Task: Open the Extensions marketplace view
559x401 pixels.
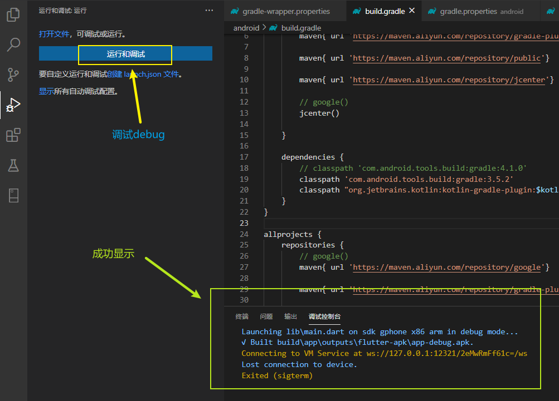Action: pos(13,135)
